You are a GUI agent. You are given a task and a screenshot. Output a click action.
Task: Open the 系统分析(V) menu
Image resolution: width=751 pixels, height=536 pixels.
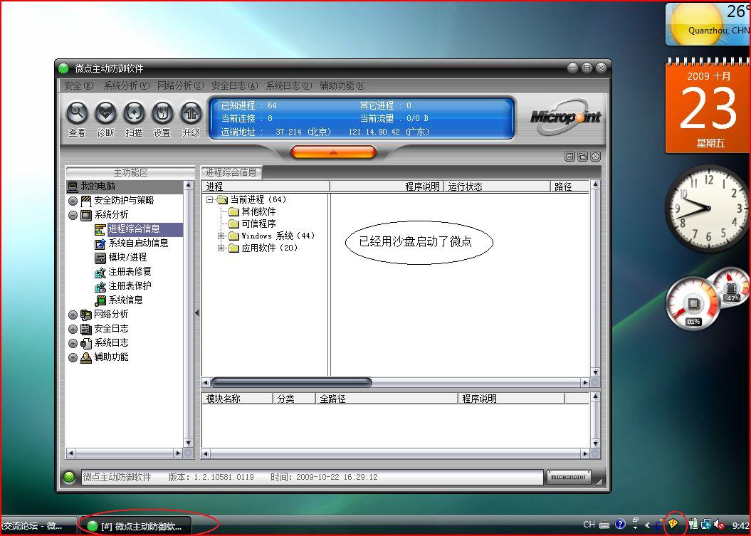coord(127,85)
